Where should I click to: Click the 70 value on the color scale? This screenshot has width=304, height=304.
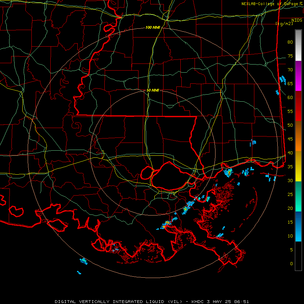point(290,70)
